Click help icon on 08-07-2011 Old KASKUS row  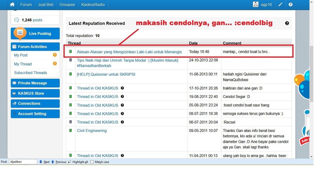coord(122,113)
